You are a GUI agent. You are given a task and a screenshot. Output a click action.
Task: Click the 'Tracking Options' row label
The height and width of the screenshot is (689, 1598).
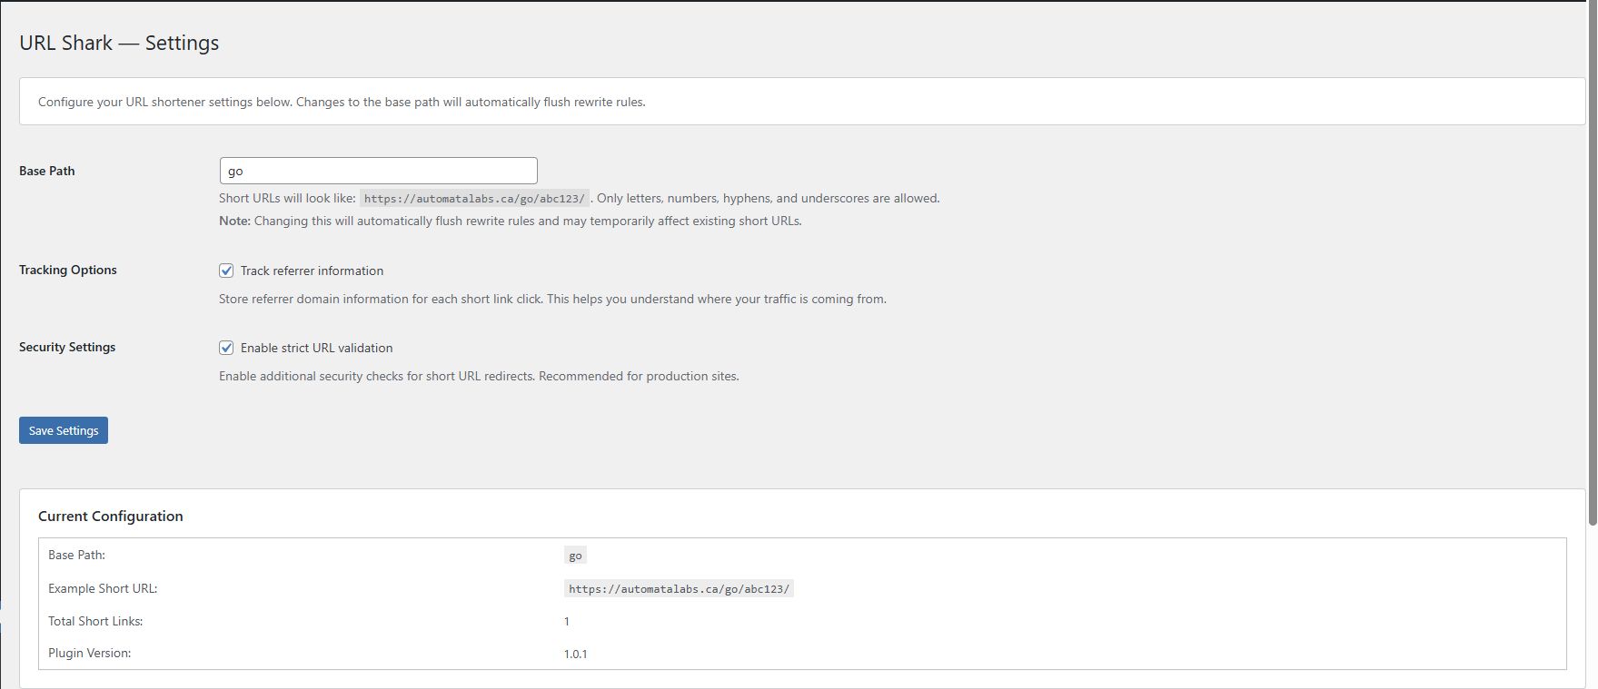(68, 270)
